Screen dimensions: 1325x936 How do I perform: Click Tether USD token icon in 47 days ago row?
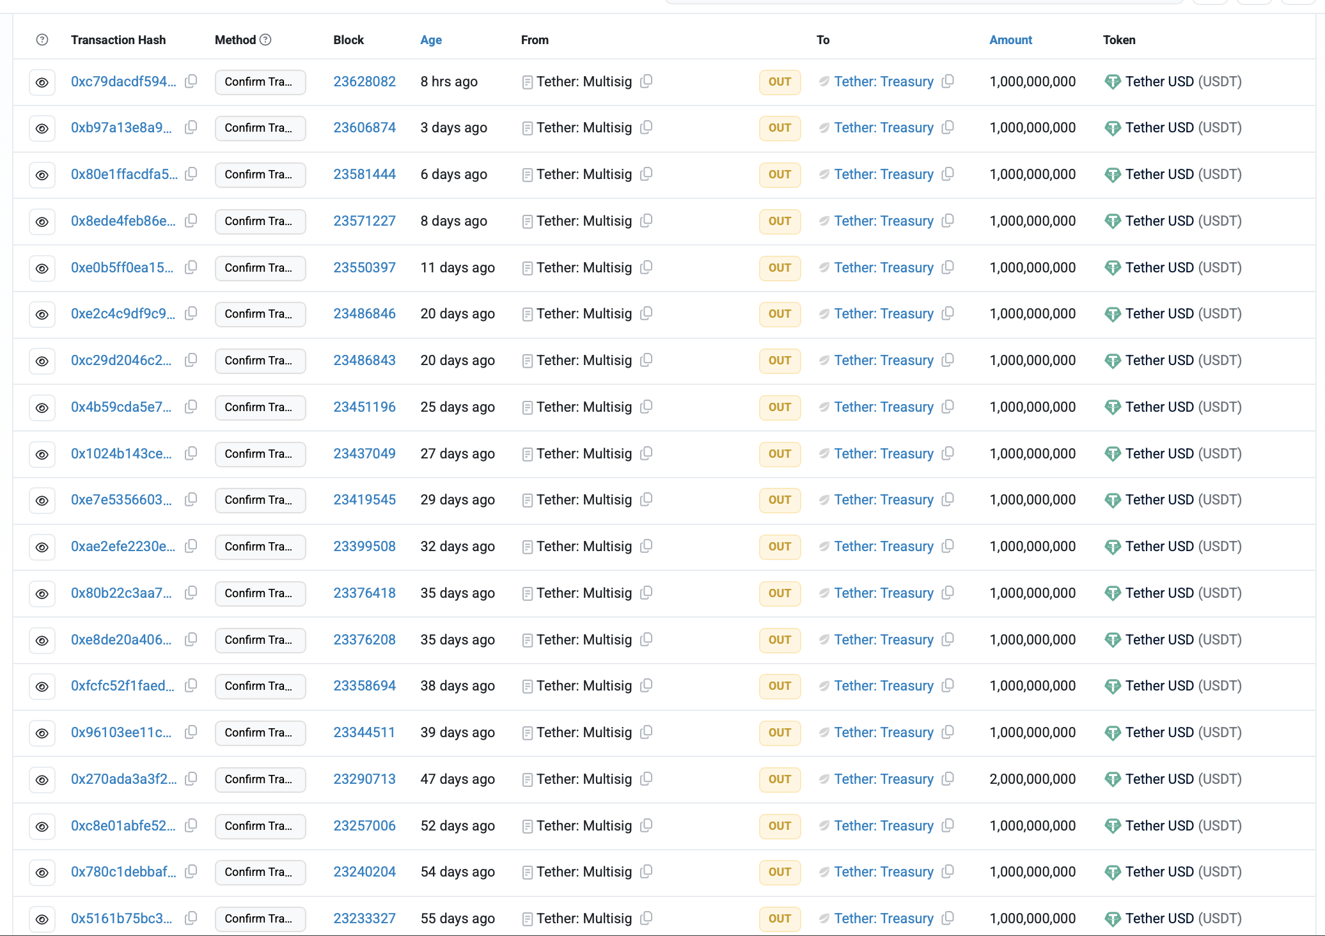(x=1112, y=779)
